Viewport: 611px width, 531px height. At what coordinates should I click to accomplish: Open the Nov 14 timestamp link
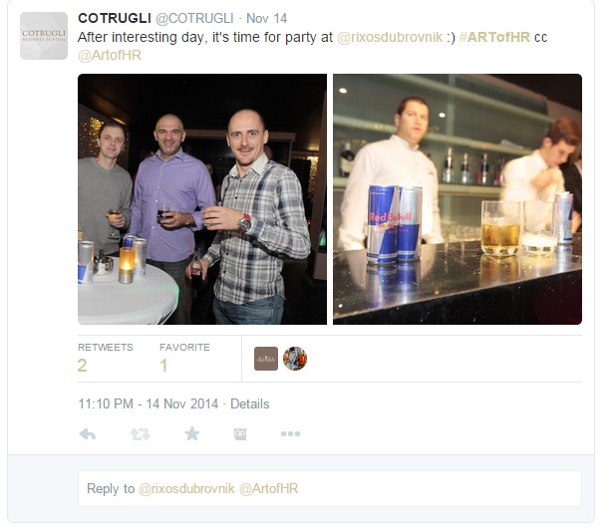point(266,18)
